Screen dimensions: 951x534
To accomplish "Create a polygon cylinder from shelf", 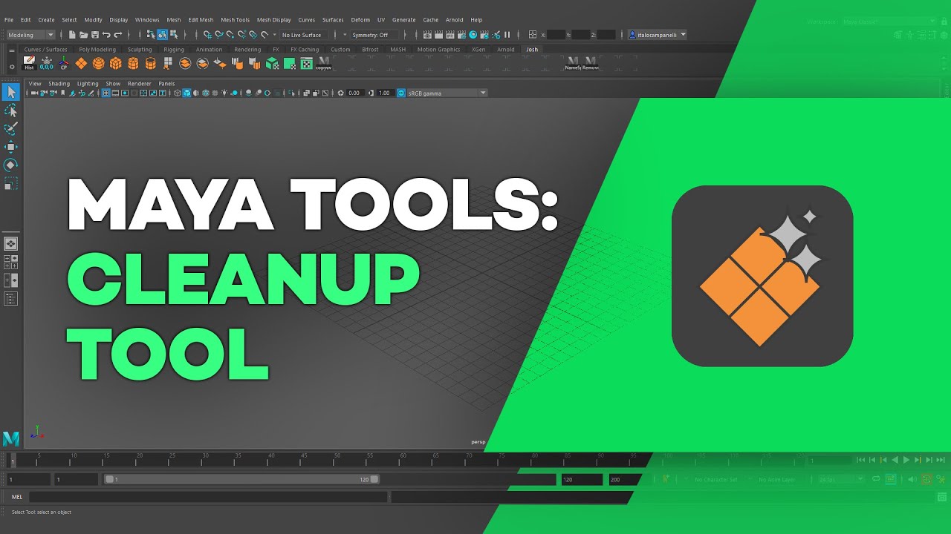I will [133, 63].
